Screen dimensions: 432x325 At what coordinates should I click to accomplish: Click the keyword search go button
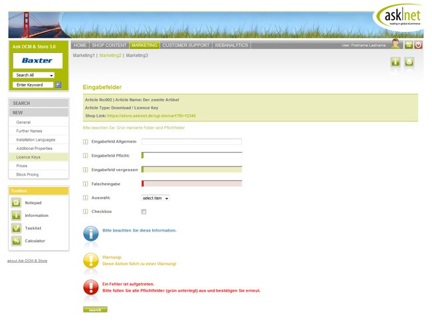[58, 85]
